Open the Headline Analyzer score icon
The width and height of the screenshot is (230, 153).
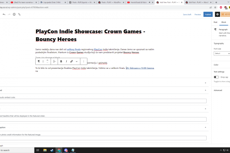225,15
